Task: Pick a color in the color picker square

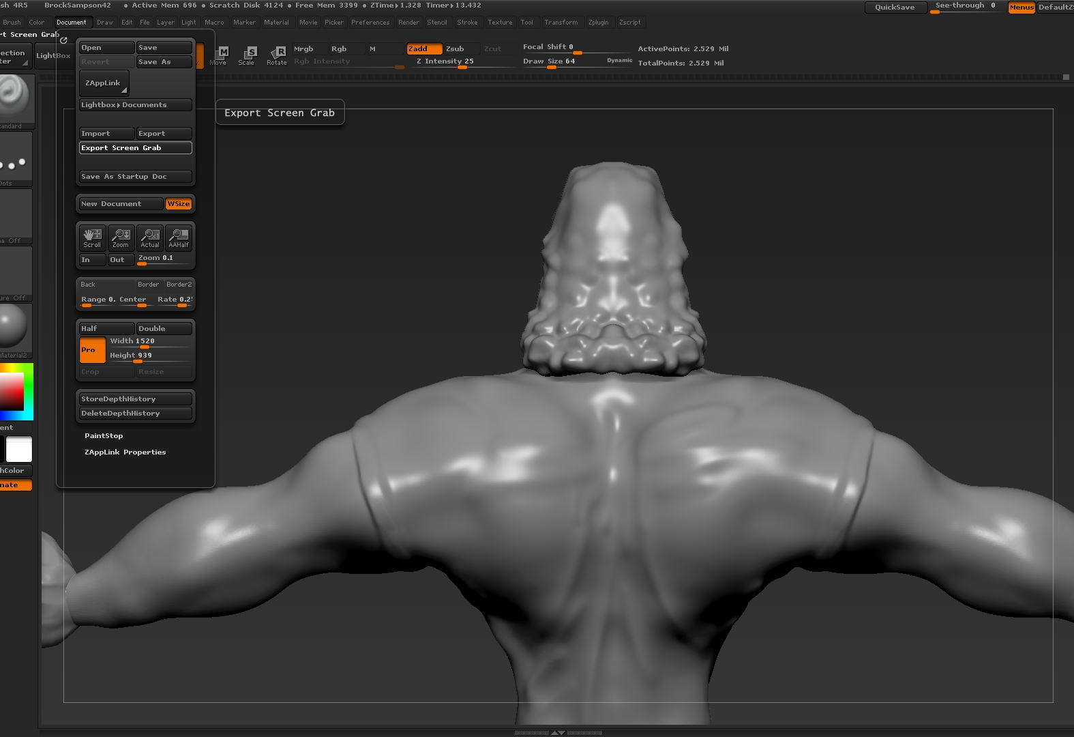Action: (x=12, y=392)
